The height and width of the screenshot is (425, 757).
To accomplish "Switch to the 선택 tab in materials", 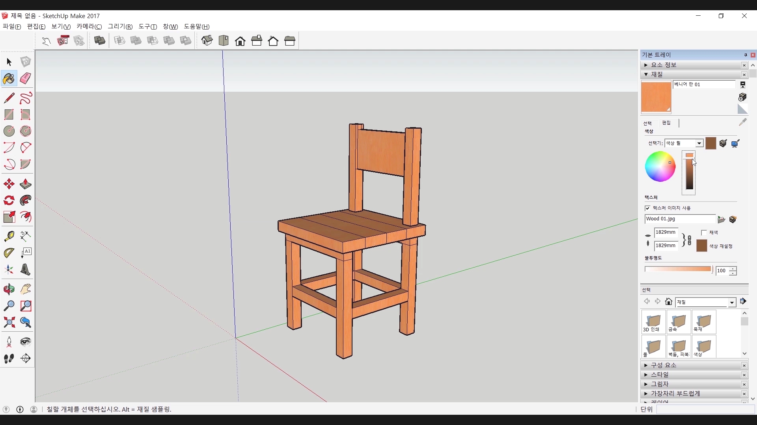I will pos(647,123).
